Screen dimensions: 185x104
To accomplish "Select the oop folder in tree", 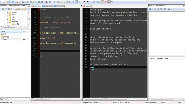I will point(13,15).
